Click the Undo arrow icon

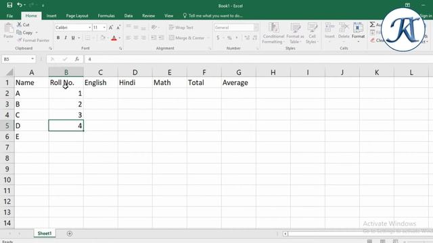click(x=20, y=5)
